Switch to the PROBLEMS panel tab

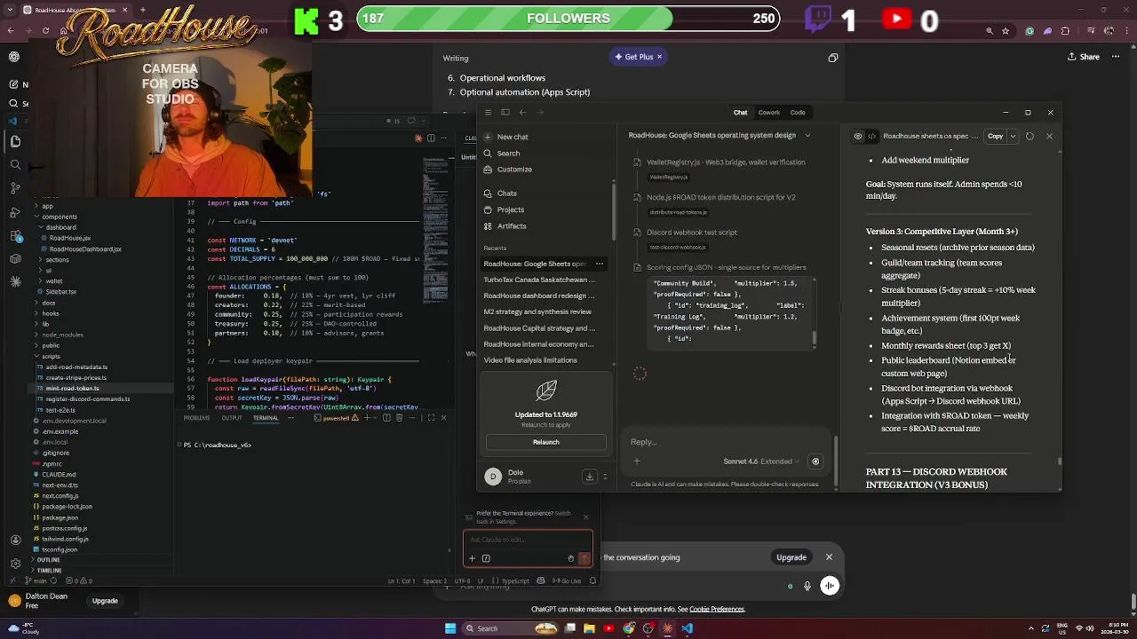click(x=196, y=418)
